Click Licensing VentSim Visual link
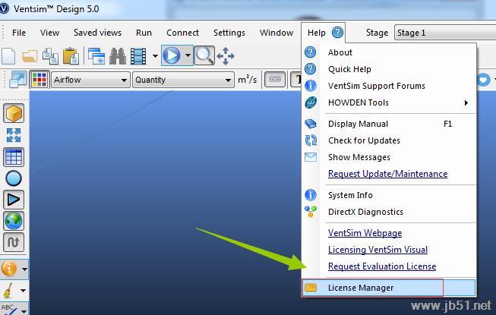The height and width of the screenshot is (315, 496). [x=378, y=250]
